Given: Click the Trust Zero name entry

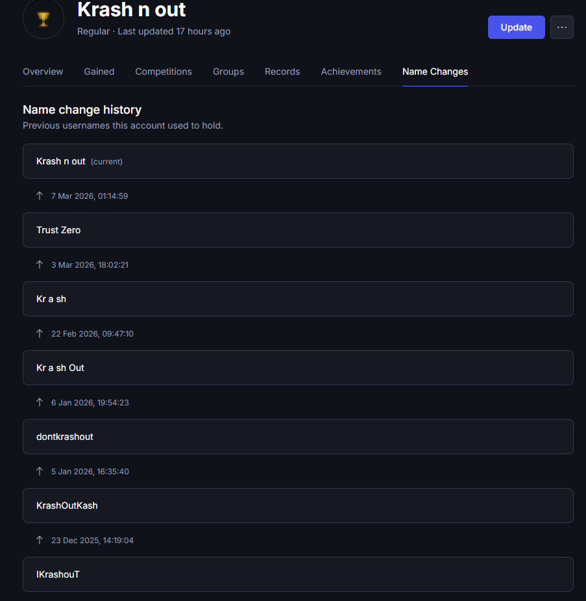Looking at the screenshot, I should [x=298, y=230].
